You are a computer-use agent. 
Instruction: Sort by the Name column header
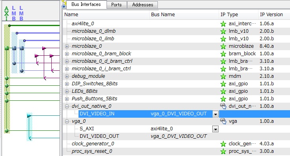click(106, 15)
